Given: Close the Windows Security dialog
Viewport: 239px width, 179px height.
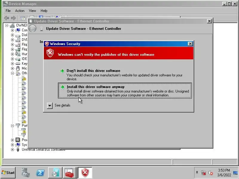Looking at the screenshot, I should click(190, 44).
